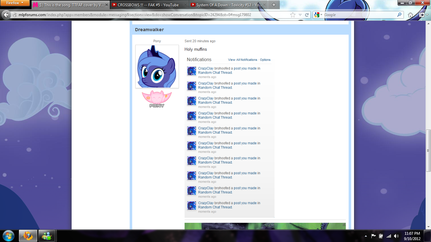Open Random Chat Thread in first notification
Viewport: 431px width, 242px height.
pyautogui.click(x=215, y=73)
